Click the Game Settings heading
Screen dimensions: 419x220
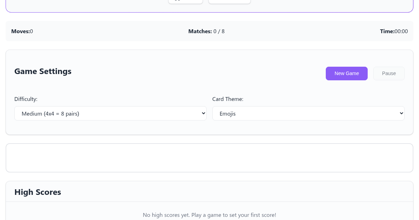(43, 72)
